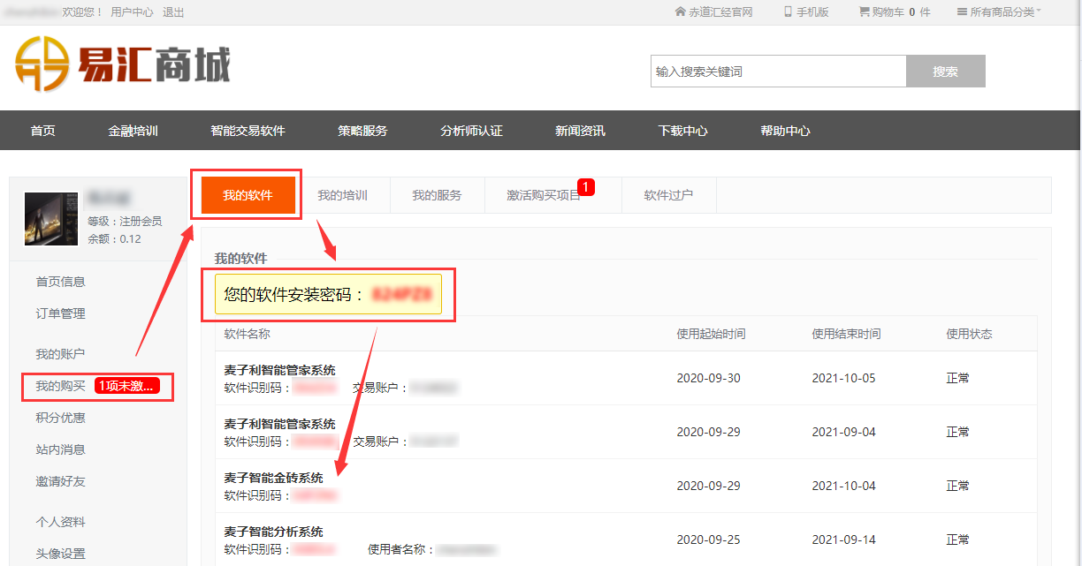Screen dimensions: 1082x566
Task: Open 邀请好友 in the sidebar
Action: coord(61,481)
